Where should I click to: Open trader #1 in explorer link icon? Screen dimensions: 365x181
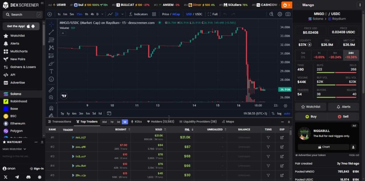282,138
